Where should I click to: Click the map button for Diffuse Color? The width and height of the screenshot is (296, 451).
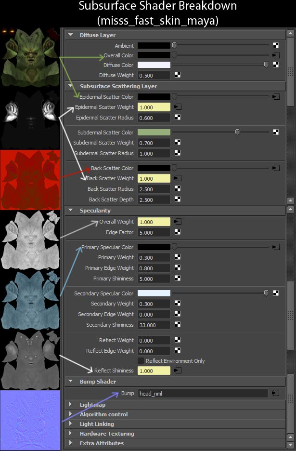[x=276, y=65]
